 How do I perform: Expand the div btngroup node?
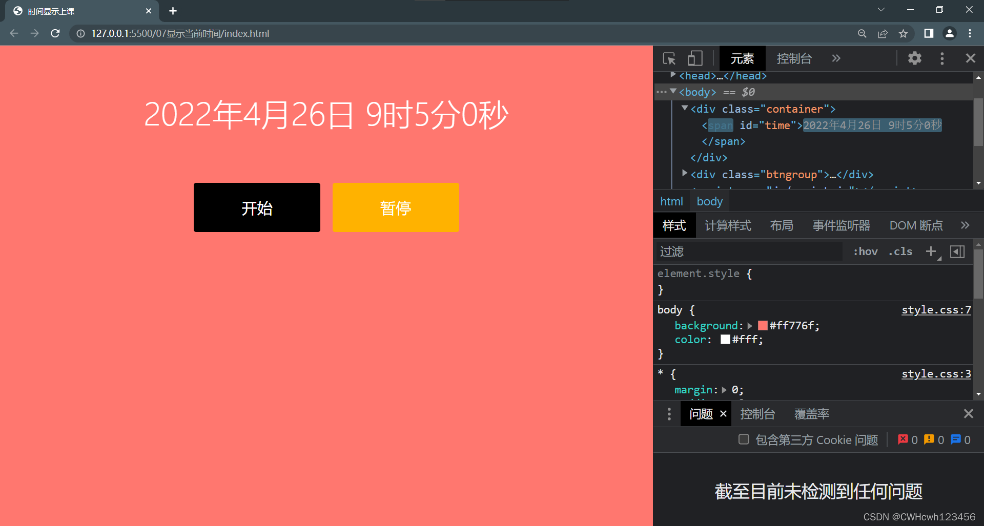tap(684, 174)
